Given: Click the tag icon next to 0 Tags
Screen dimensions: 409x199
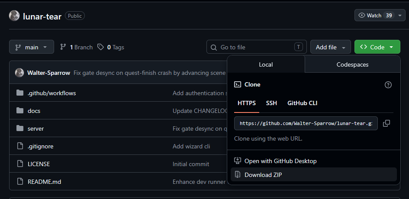Looking at the screenshot, I should [x=100, y=47].
